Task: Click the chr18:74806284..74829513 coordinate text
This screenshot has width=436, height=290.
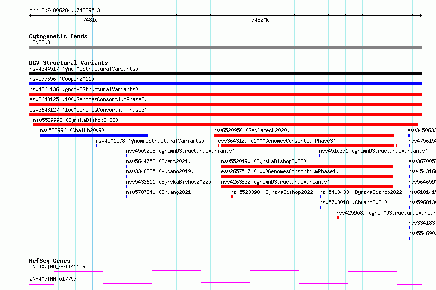Action: click(65, 11)
